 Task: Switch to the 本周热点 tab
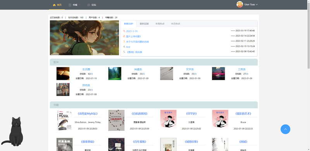coord(160,24)
